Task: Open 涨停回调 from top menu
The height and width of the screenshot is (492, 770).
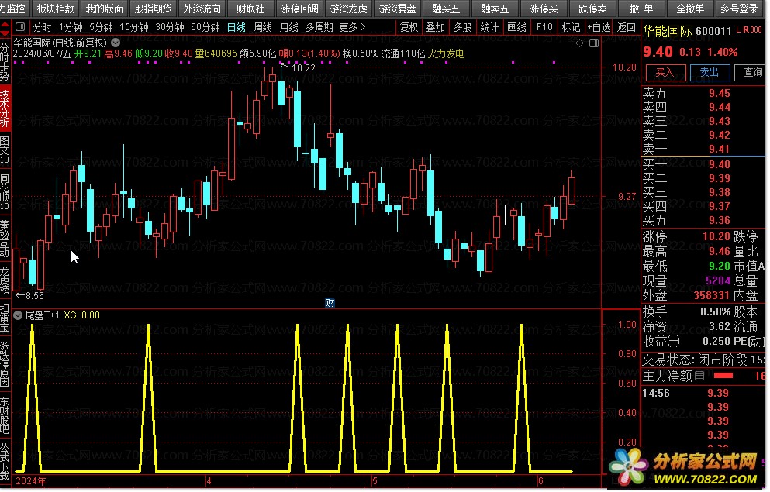Action: 299,9
